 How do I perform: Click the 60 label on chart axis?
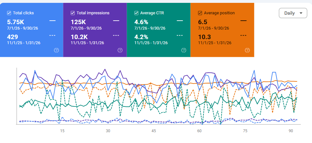point(199,131)
